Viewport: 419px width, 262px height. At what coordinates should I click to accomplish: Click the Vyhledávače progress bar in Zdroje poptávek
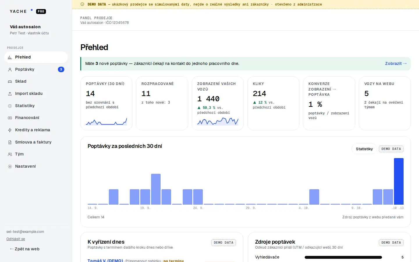pyautogui.click(x=343, y=257)
